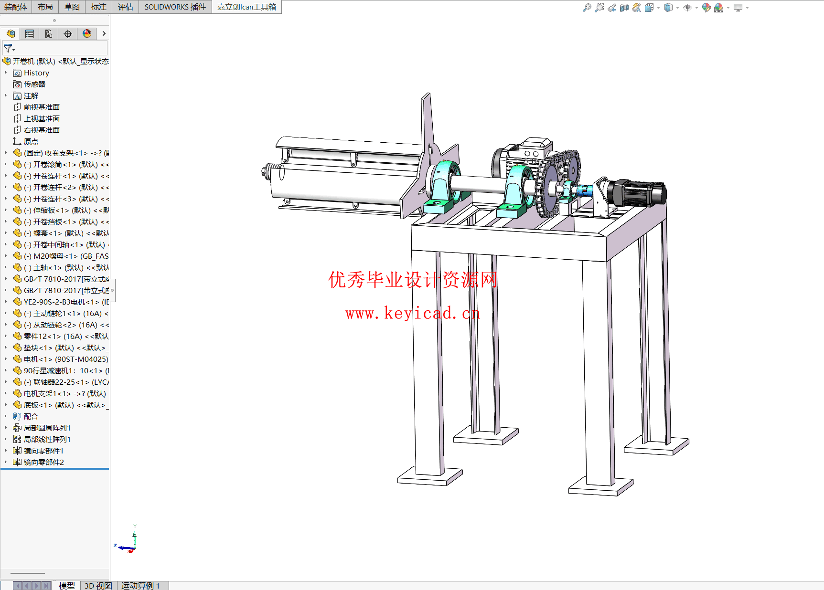This screenshot has width=824, height=590.
Task: Click the Apply Scene icon
Action: point(718,8)
